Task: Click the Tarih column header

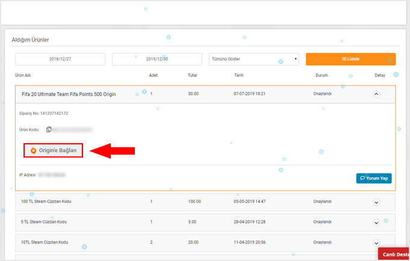Action: click(x=238, y=75)
